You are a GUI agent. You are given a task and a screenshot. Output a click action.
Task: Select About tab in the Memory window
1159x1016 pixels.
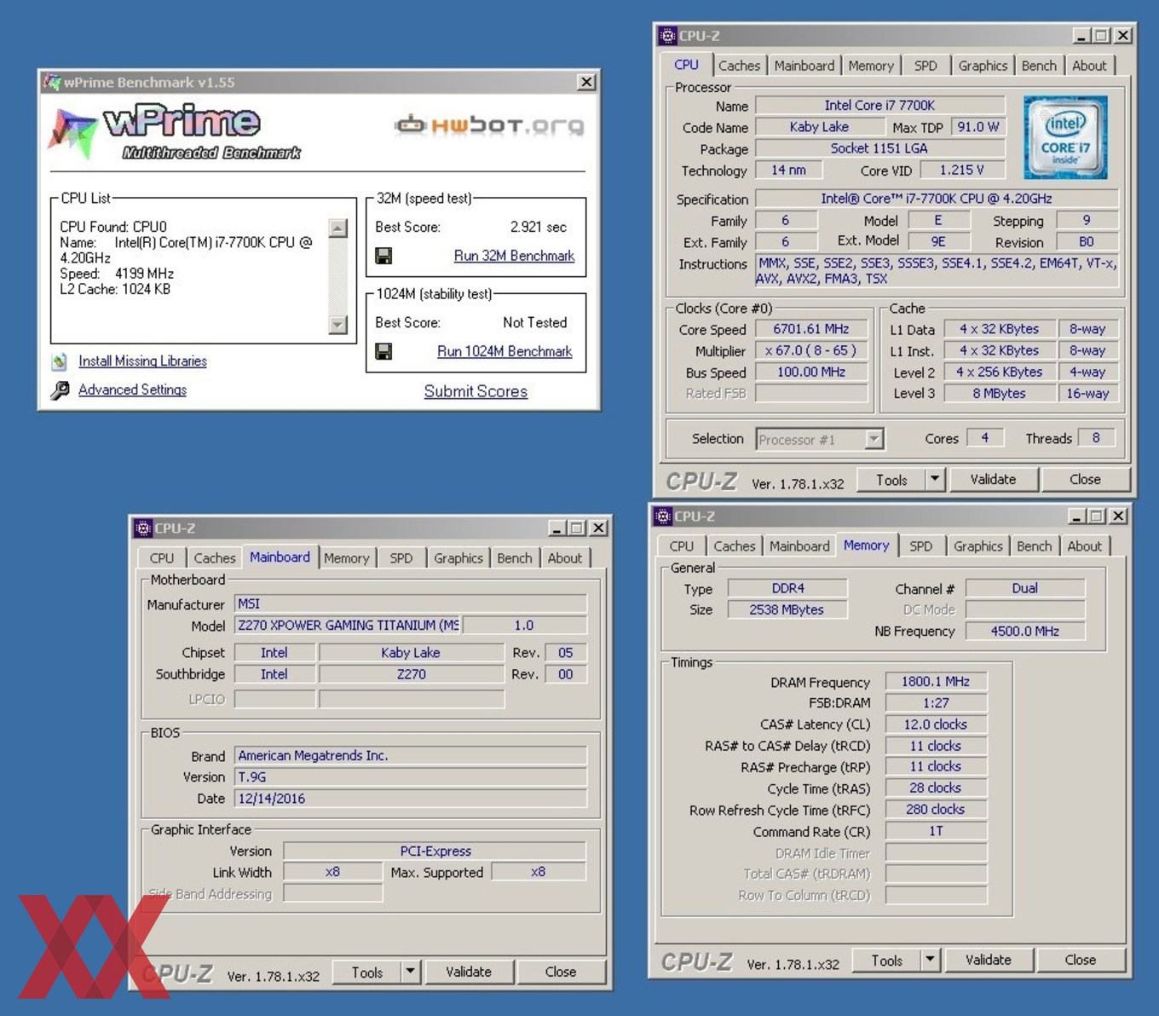click(1085, 546)
